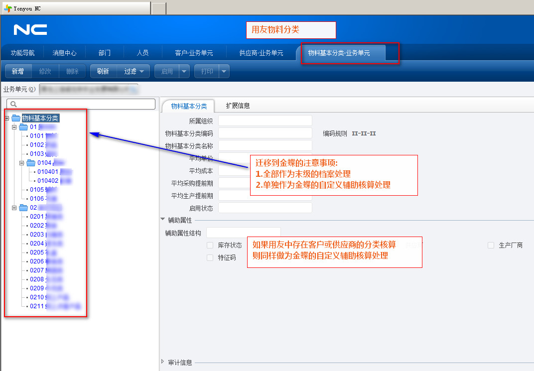Toggle the 库存状态 checkbox
This screenshot has height=371, width=534.
coord(210,245)
